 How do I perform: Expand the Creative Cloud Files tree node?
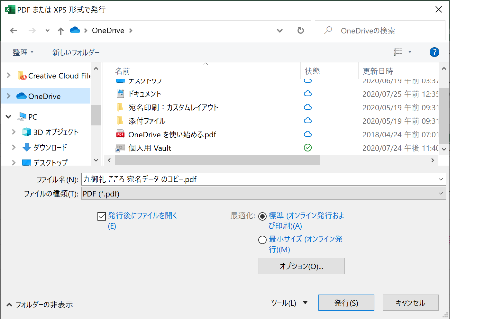pos(9,76)
